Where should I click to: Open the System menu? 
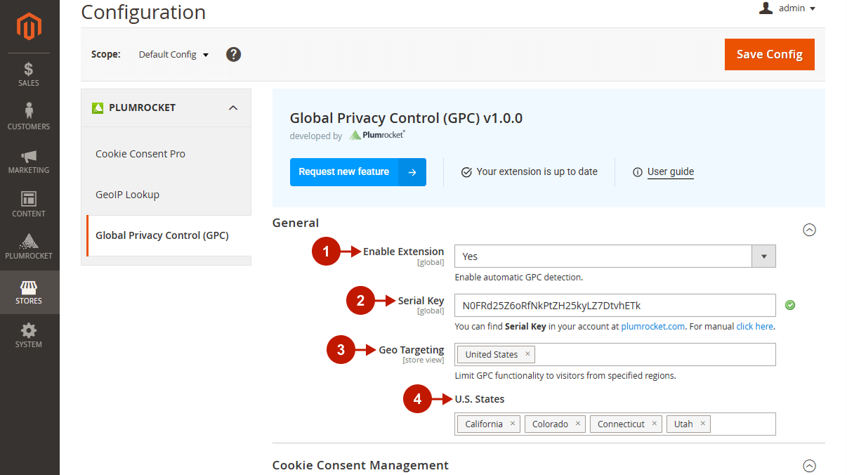(x=29, y=335)
